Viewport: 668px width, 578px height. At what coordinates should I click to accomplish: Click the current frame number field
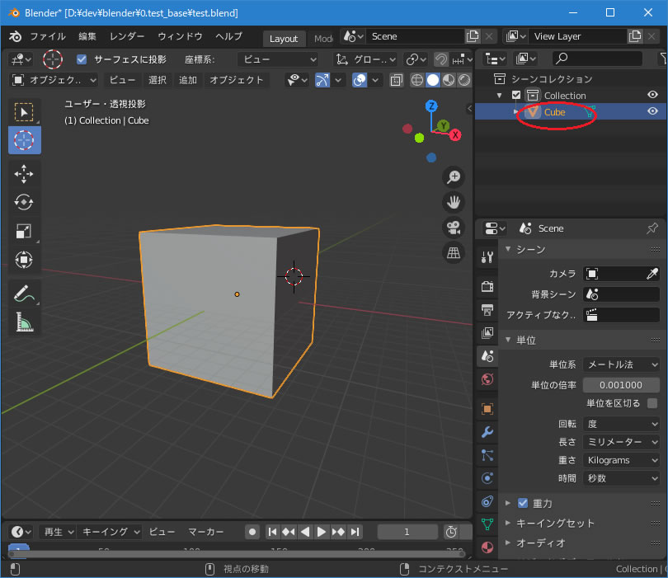point(407,532)
